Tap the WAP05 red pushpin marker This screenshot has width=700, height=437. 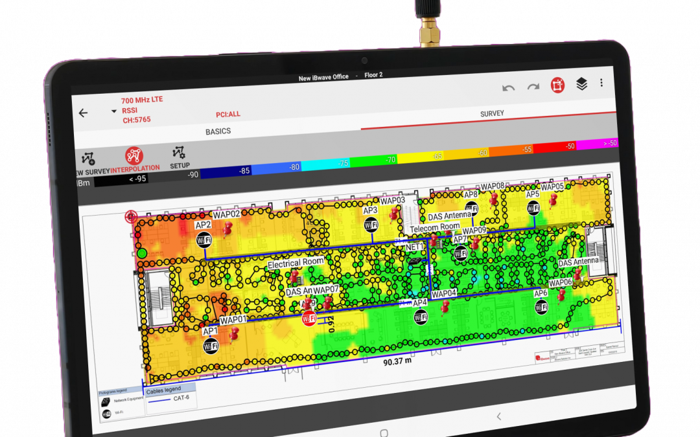[554, 201]
